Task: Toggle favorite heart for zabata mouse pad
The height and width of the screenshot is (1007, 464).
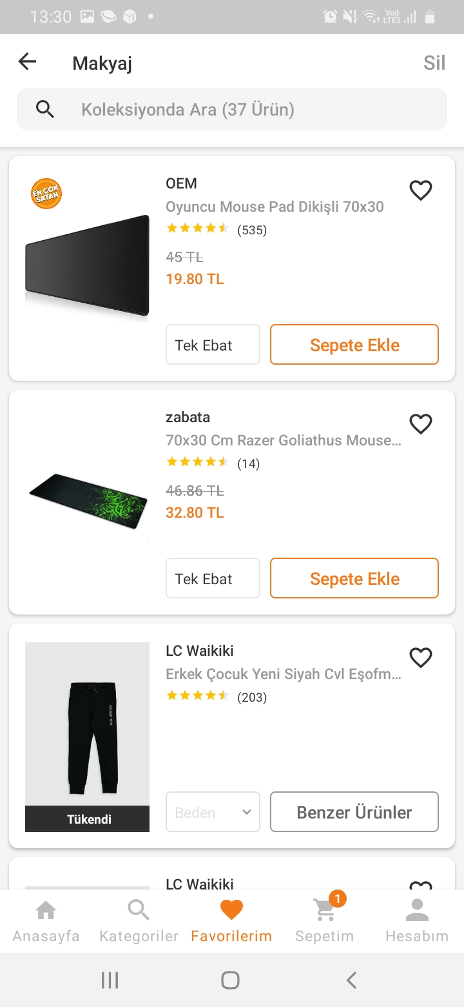Action: click(x=421, y=424)
